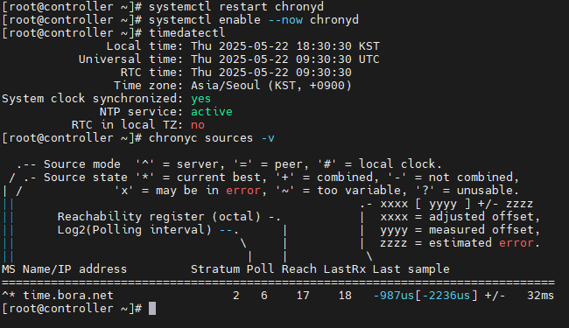This screenshot has height=328, width=569.
Task: Select the Universal time value '09:30:30 UTC'
Action: click(338, 59)
